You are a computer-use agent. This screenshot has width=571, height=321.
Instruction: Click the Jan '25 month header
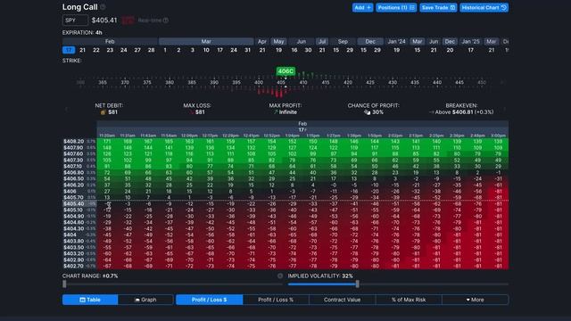[x=470, y=42]
